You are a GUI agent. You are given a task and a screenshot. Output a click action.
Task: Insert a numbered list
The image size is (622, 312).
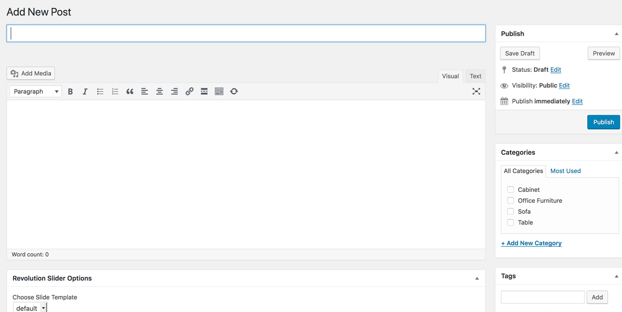click(x=115, y=92)
